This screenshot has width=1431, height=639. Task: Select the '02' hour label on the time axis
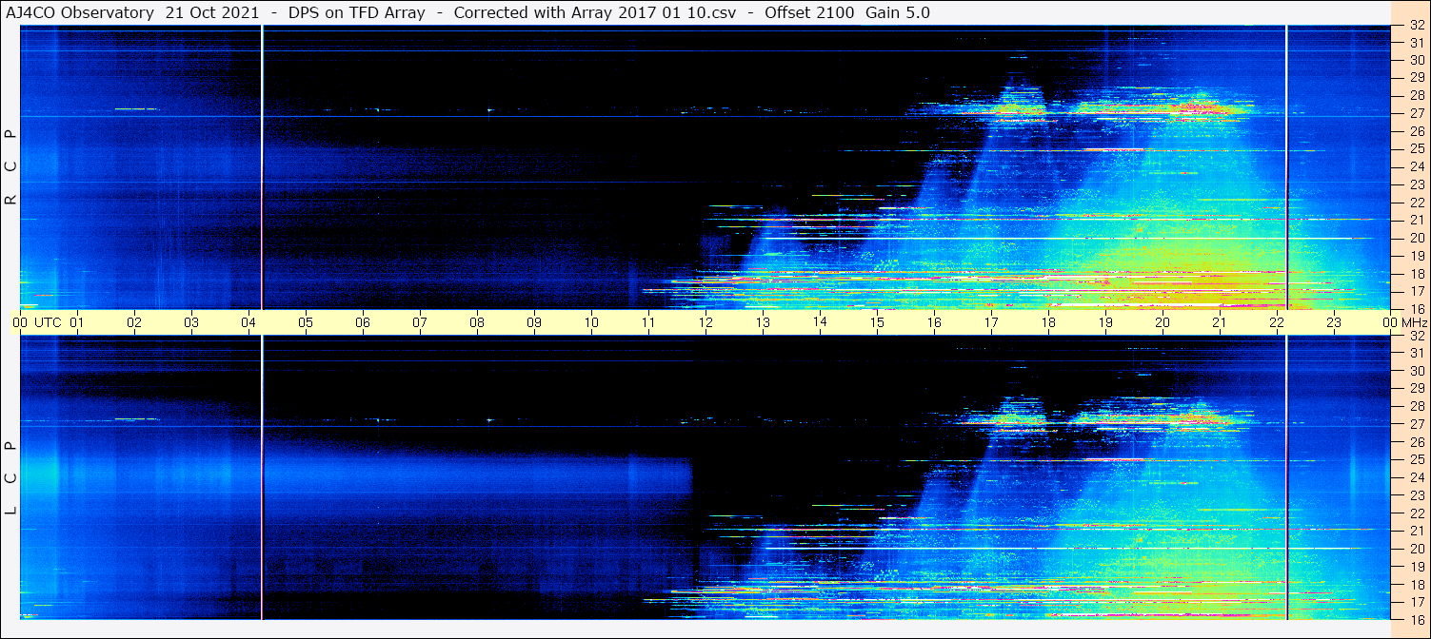tap(134, 322)
